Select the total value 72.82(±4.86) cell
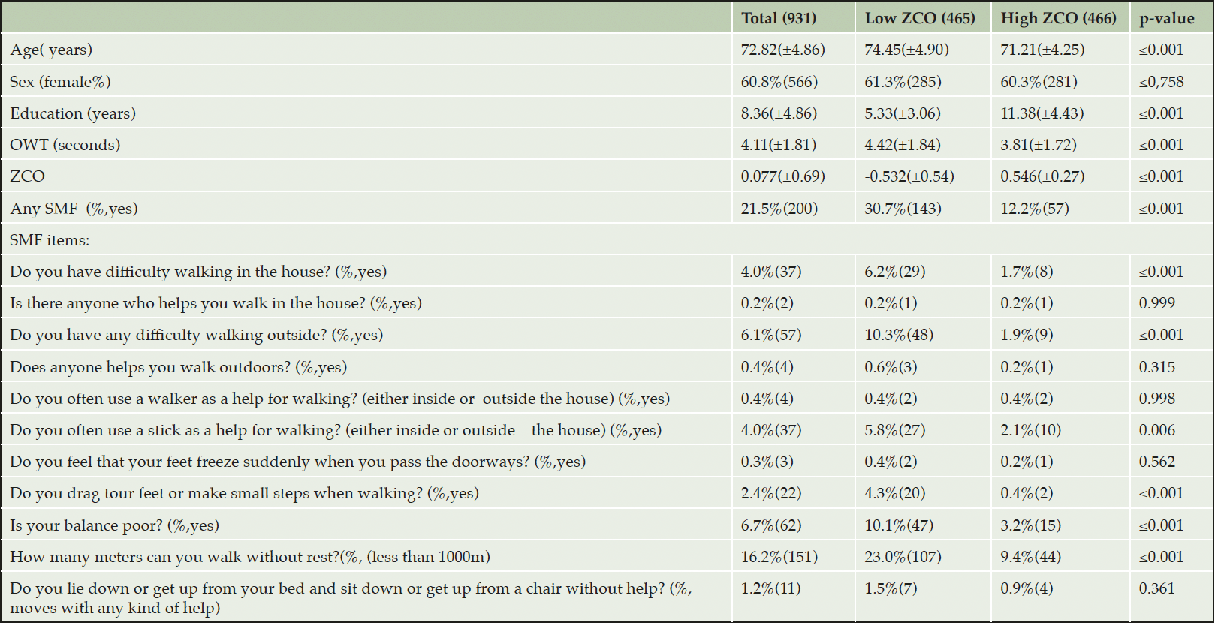The height and width of the screenshot is (623, 1215). 782,50
